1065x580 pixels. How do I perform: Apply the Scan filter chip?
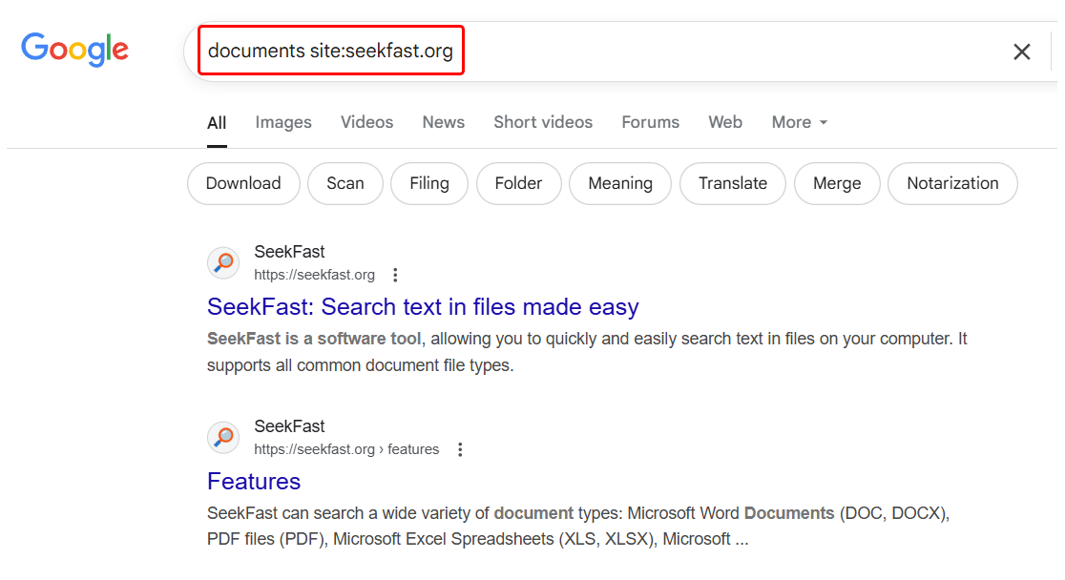pos(345,183)
